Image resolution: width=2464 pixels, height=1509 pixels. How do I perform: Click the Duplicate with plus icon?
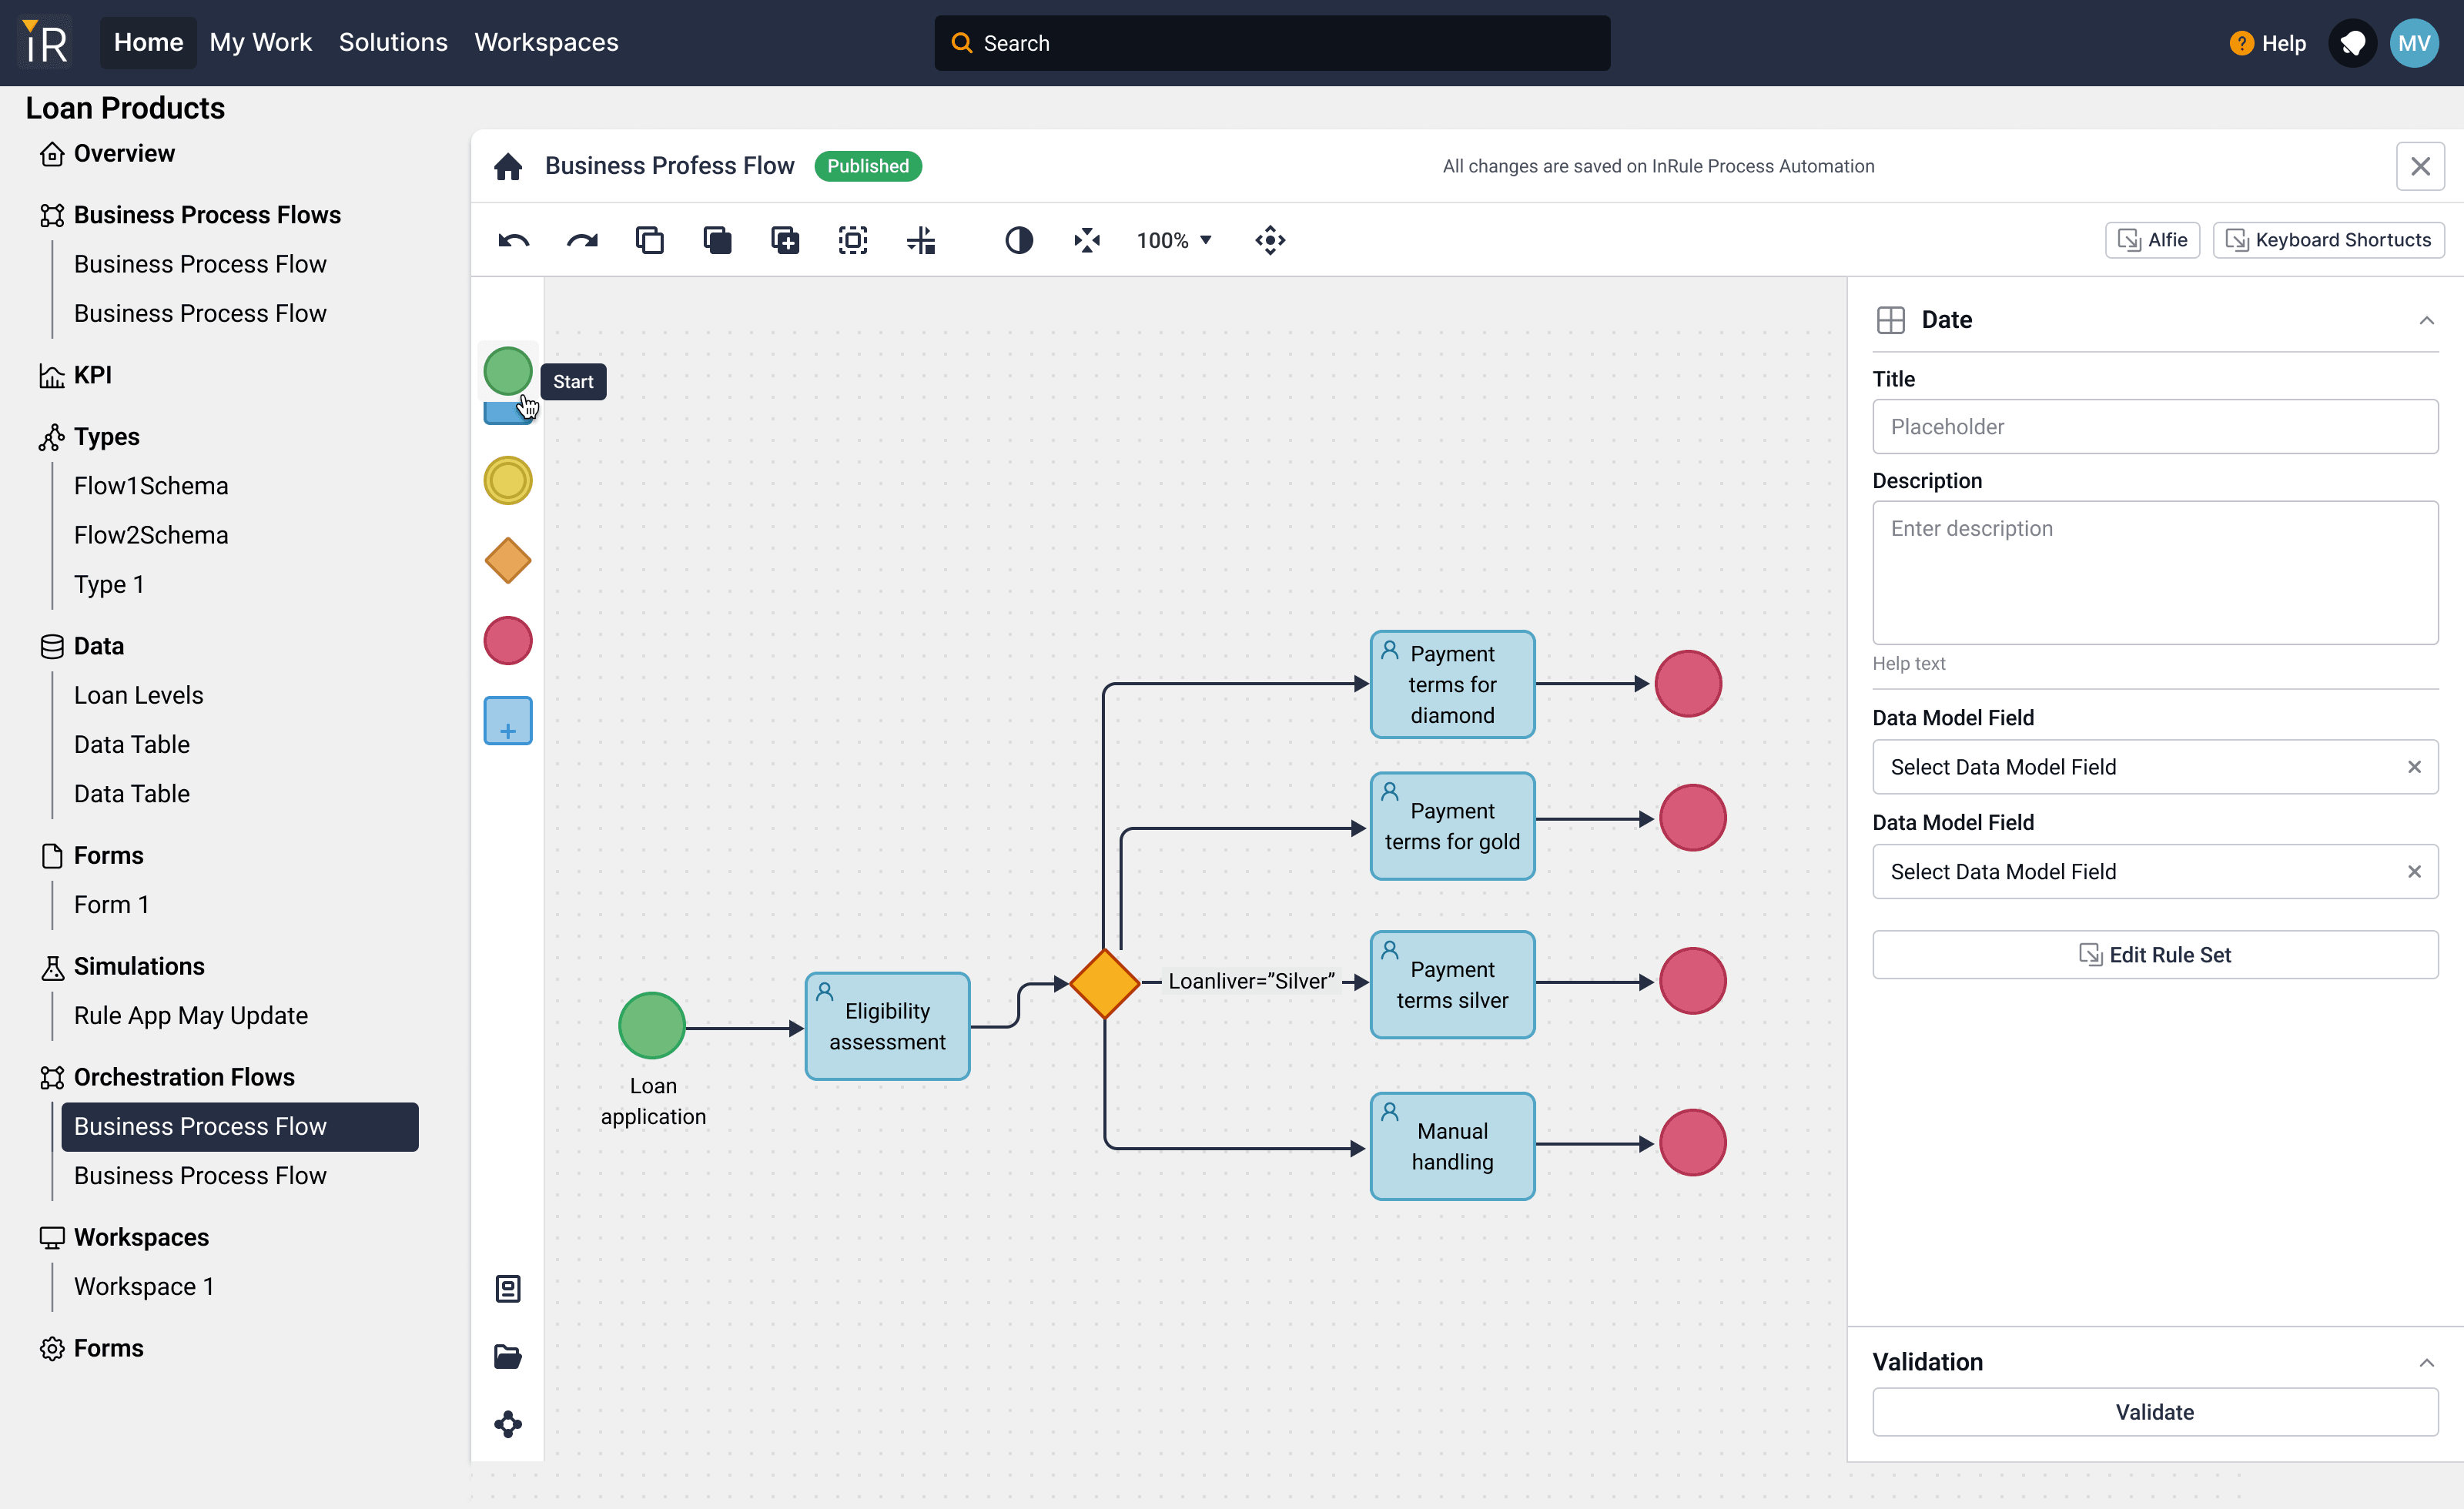[785, 240]
